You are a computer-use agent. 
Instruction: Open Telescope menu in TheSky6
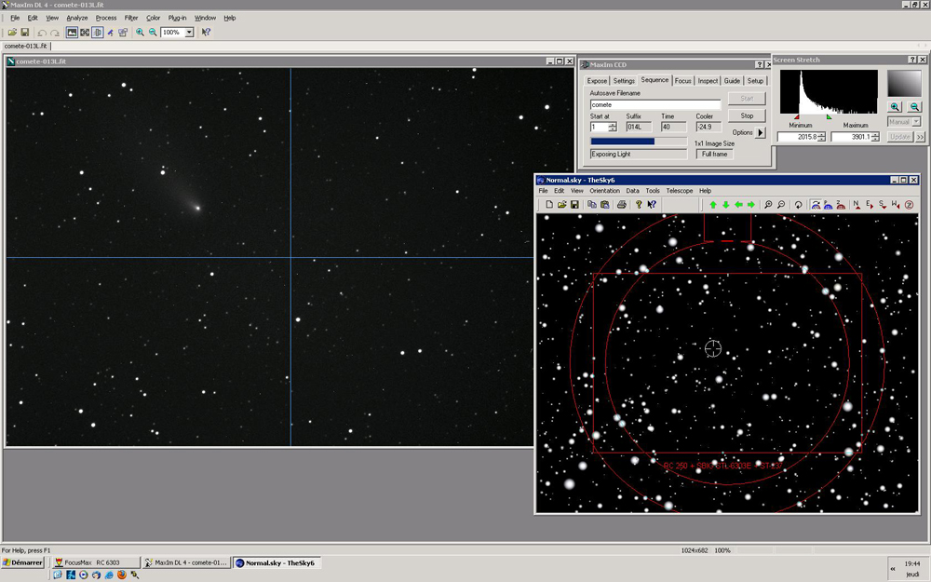[680, 191]
